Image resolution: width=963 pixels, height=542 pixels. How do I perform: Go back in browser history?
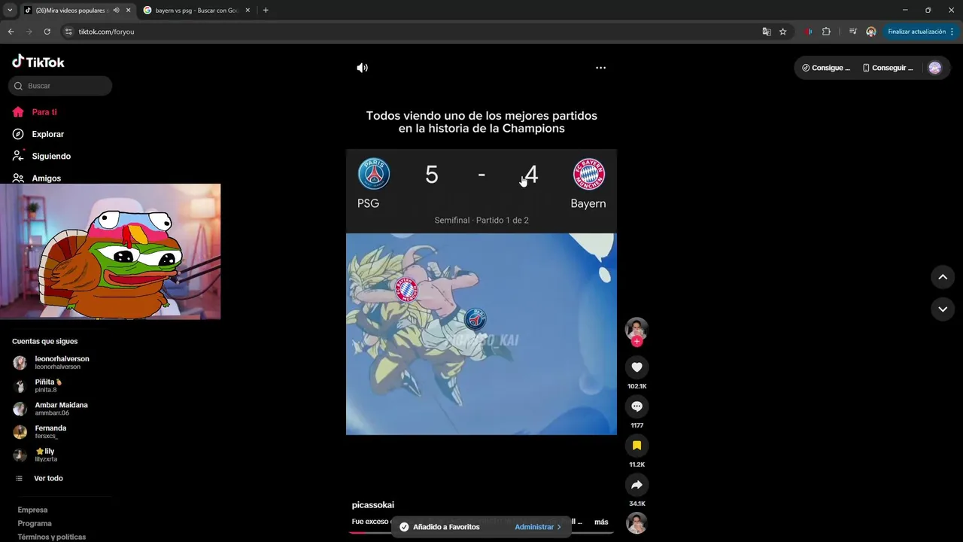tap(11, 32)
